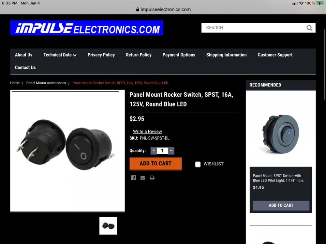Screen dimensions: 326x244
Task: Open the Return Policy page
Action: pyautogui.click(x=139, y=55)
